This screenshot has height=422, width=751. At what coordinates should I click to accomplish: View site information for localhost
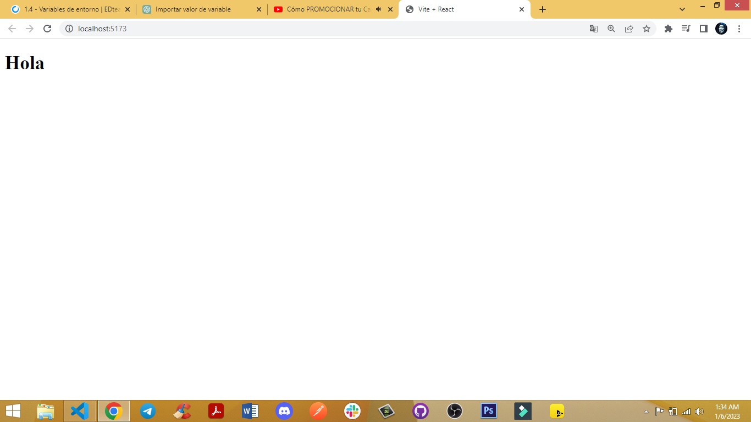pyautogui.click(x=69, y=29)
